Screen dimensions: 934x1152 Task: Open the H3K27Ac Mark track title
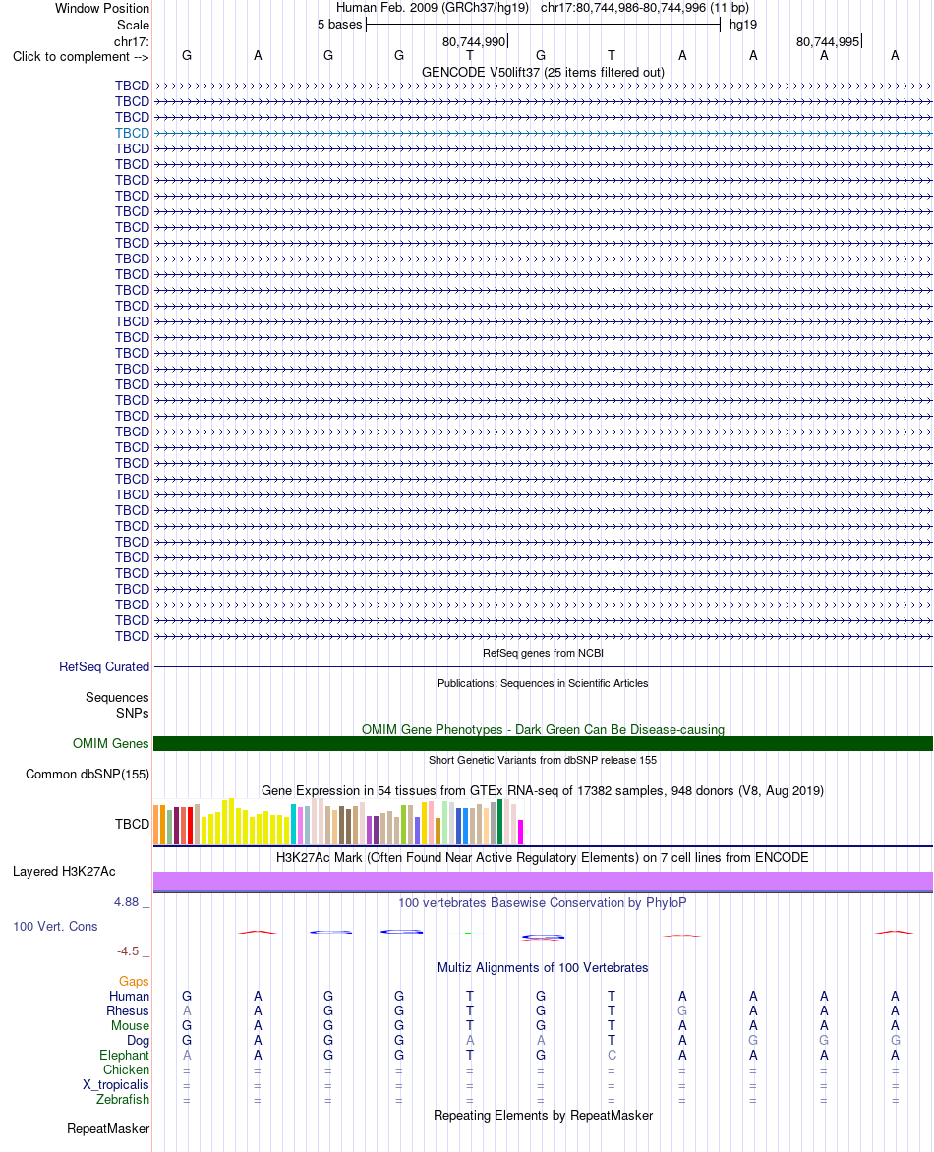pos(543,857)
